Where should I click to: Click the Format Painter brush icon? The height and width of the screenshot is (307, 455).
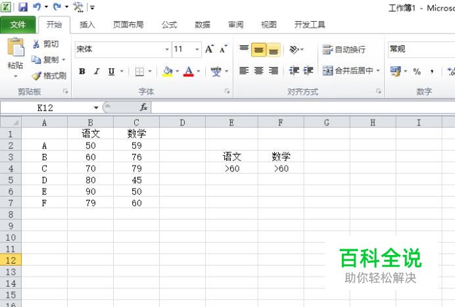36,76
